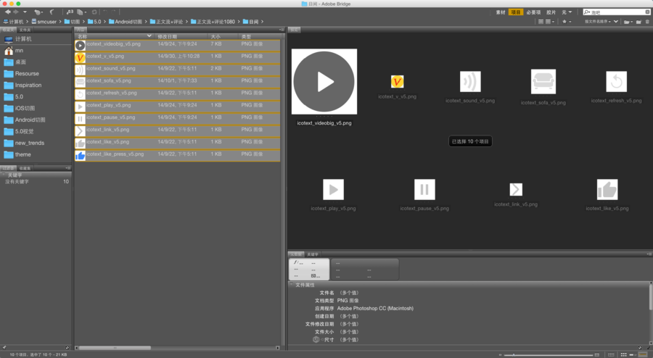Adjust the thumbnail size slider
Image resolution: width=653 pixels, height=358 pixels.
point(514,355)
